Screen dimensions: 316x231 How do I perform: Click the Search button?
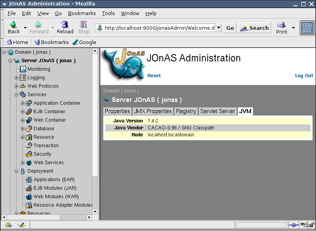point(255,28)
